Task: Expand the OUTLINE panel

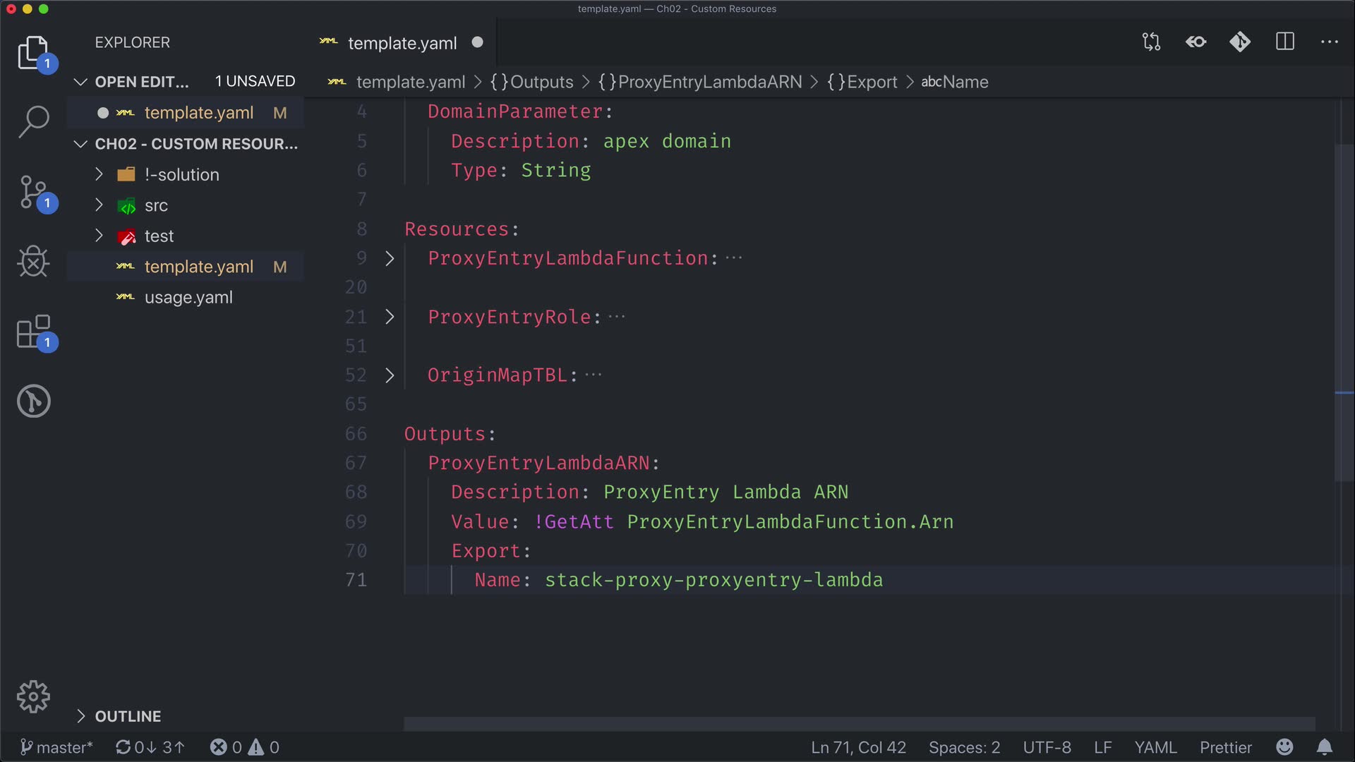Action: coord(128,716)
